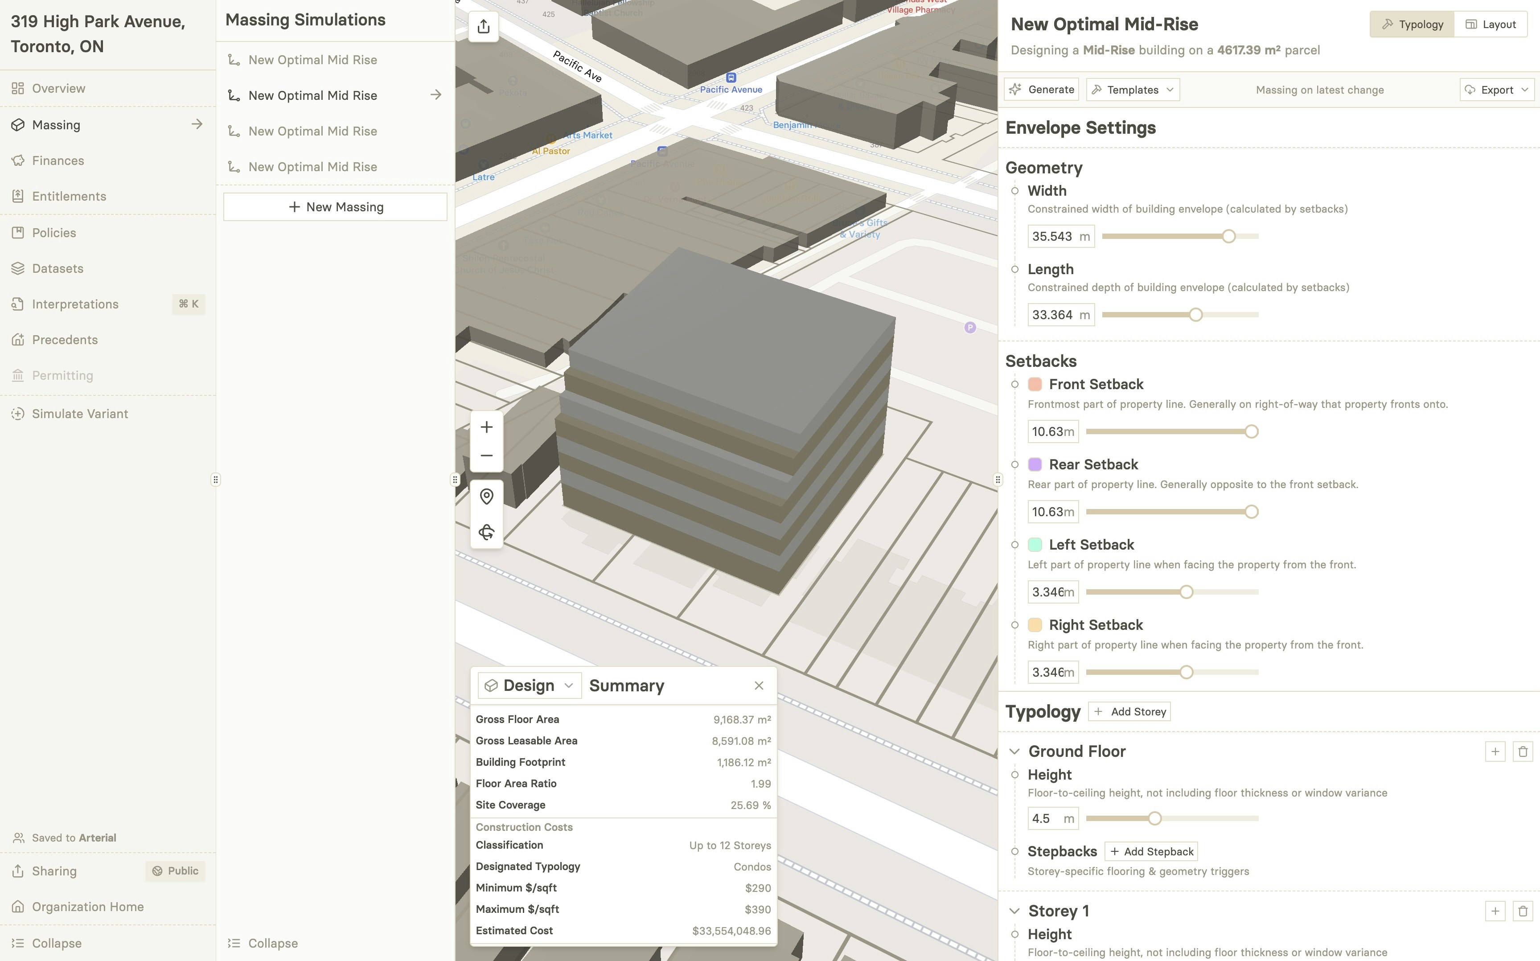The image size is (1540, 961).
Task: Open the Templates dropdown
Action: pos(1133,90)
